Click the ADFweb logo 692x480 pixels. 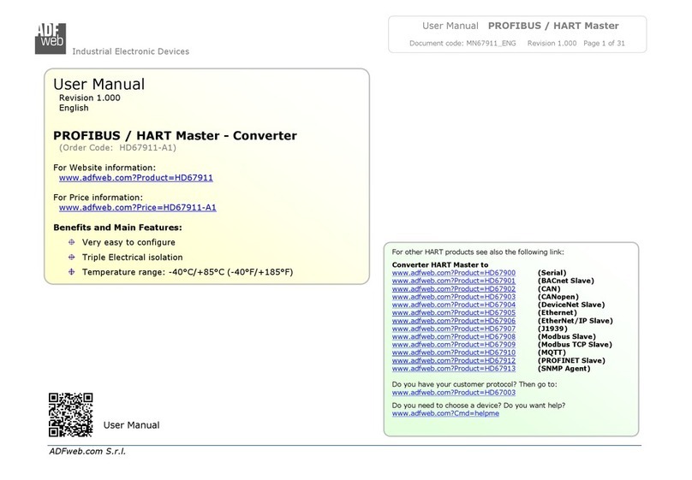pos(51,39)
